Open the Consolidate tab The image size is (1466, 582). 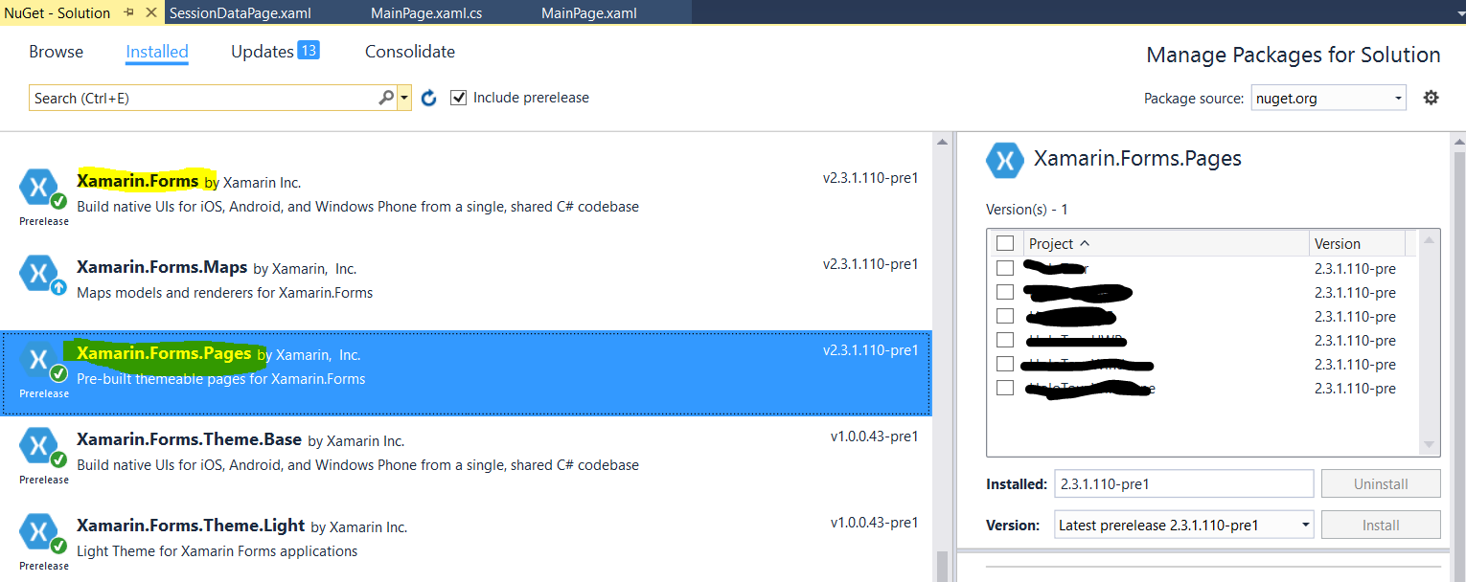[410, 52]
